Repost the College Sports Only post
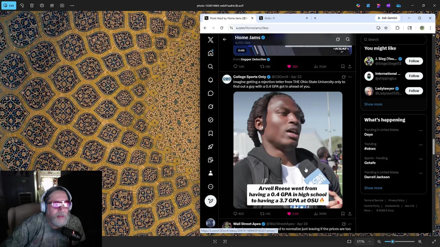This screenshot has width=440, height=247. pos(265,214)
